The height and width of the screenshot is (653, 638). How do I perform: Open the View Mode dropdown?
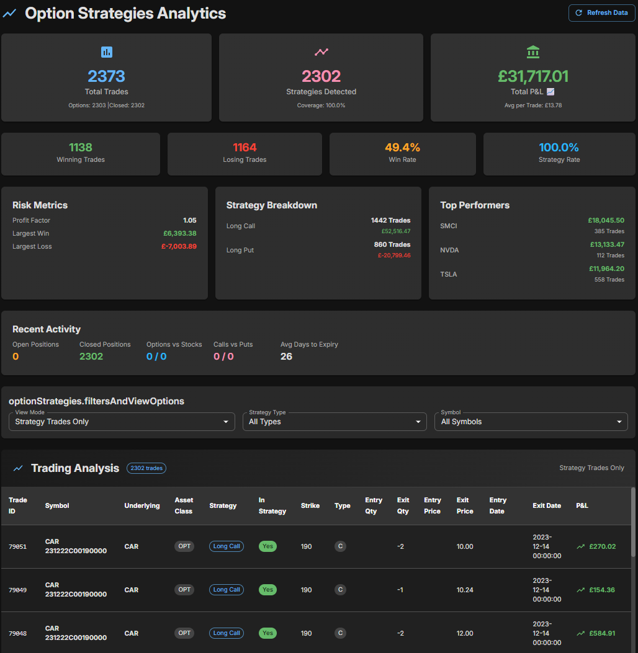[122, 422]
